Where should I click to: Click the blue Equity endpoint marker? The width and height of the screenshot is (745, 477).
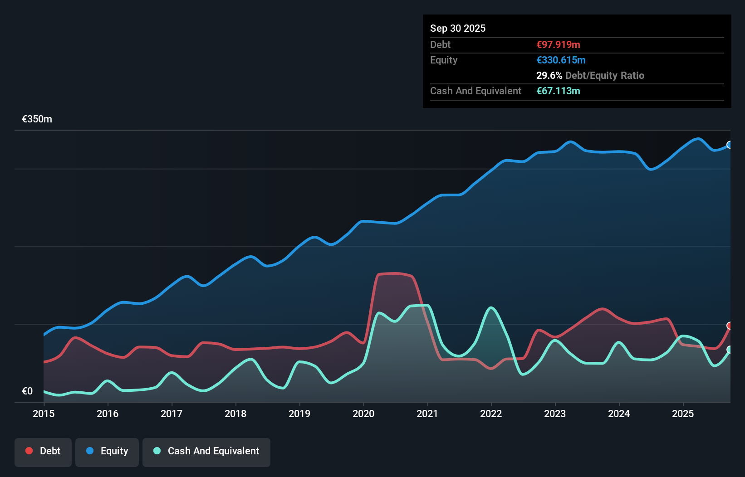pyautogui.click(x=730, y=145)
